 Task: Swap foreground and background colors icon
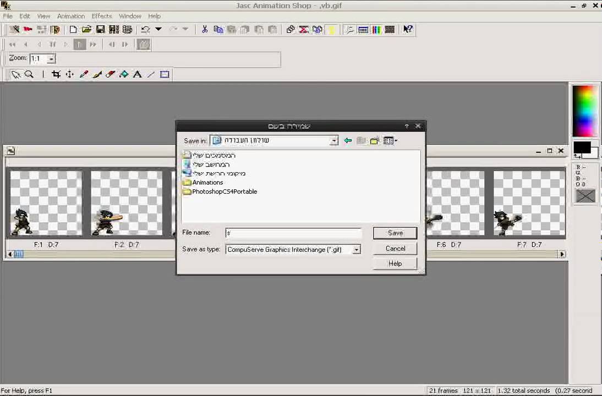577,156
